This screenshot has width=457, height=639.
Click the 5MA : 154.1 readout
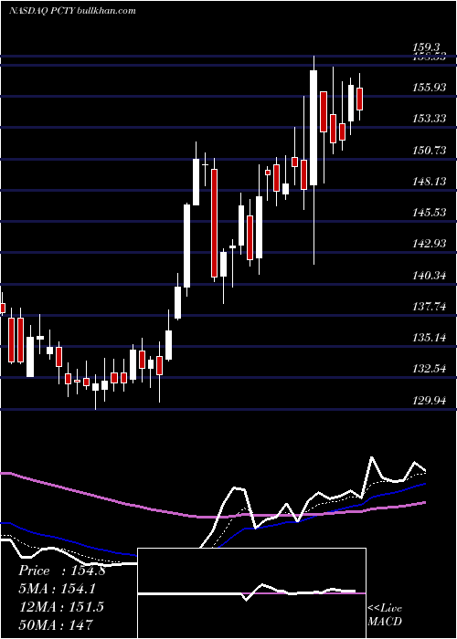pyautogui.click(x=58, y=589)
